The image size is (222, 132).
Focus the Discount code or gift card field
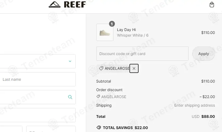pyautogui.click(x=142, y=54)
